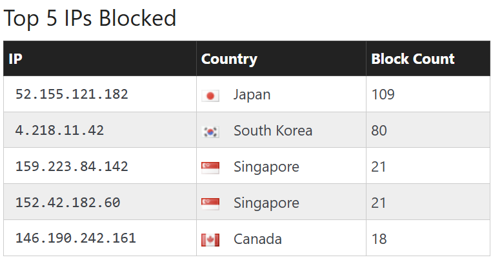Select IP address 4.218.11.42
The height and width of the screenshot is (262, 502).
59,131
